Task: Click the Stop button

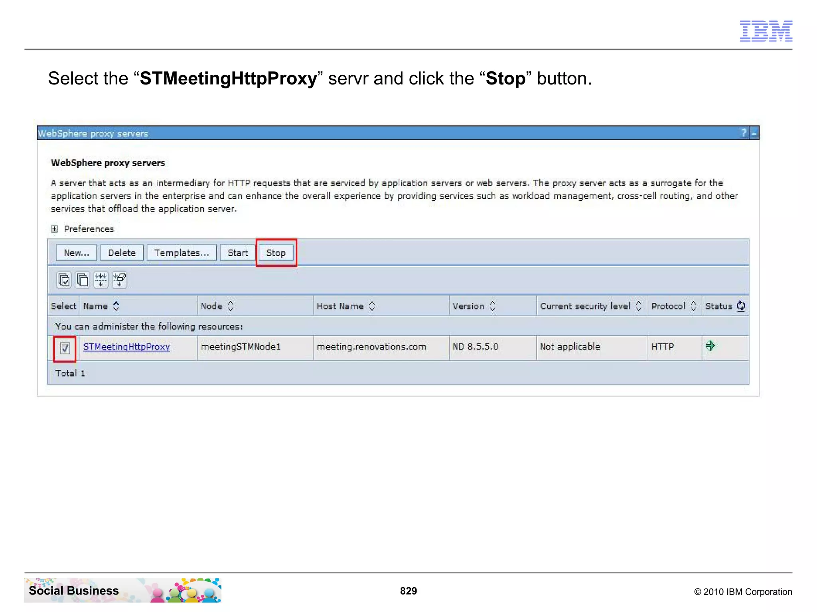Action: tap(276, 253)
